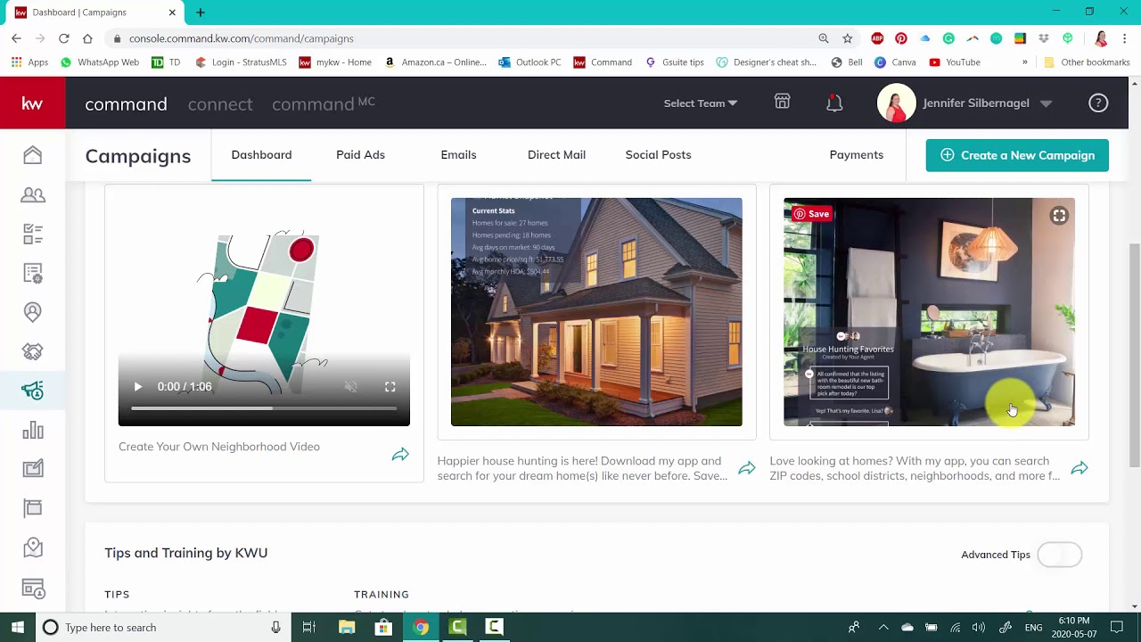Unmute the neighborhood video
Screen dimensions: 1141x642
click(x=351, y=387)
